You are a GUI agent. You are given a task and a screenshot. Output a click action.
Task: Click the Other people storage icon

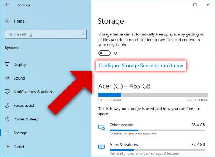tap(102, 127)
